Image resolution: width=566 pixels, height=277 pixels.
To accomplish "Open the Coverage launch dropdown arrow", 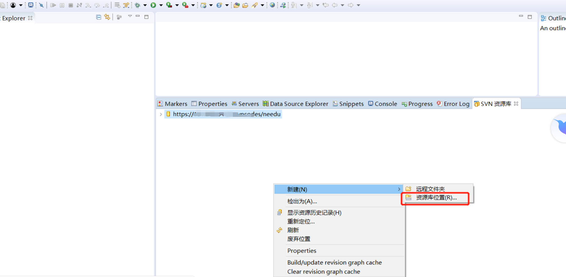I will (177, 5).
